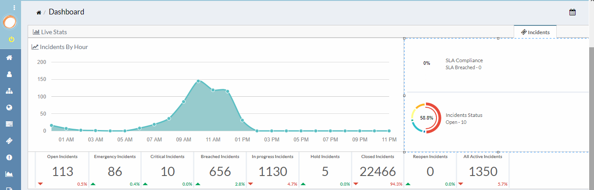Click the All Active Incidents tile

tap(483, 170)
